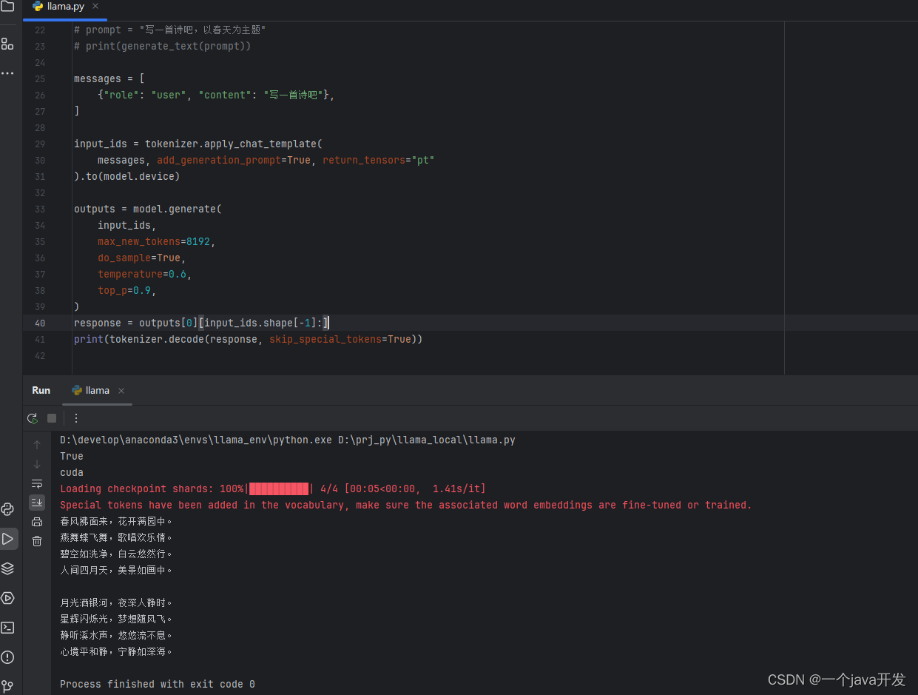Click the poem line starting 春风拂面来

click(x=117, y=521)
